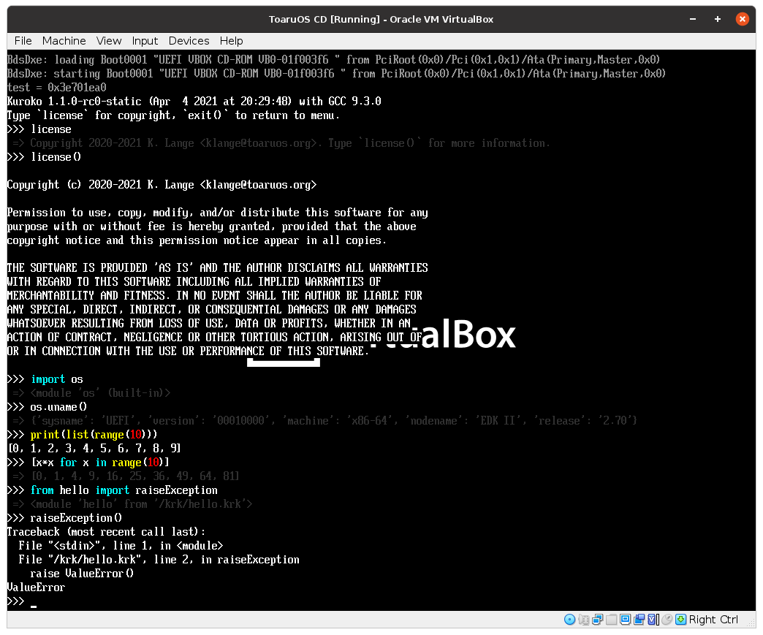
Task: Minimize the VirtualBox window
Action: click(x=691, y=19)
